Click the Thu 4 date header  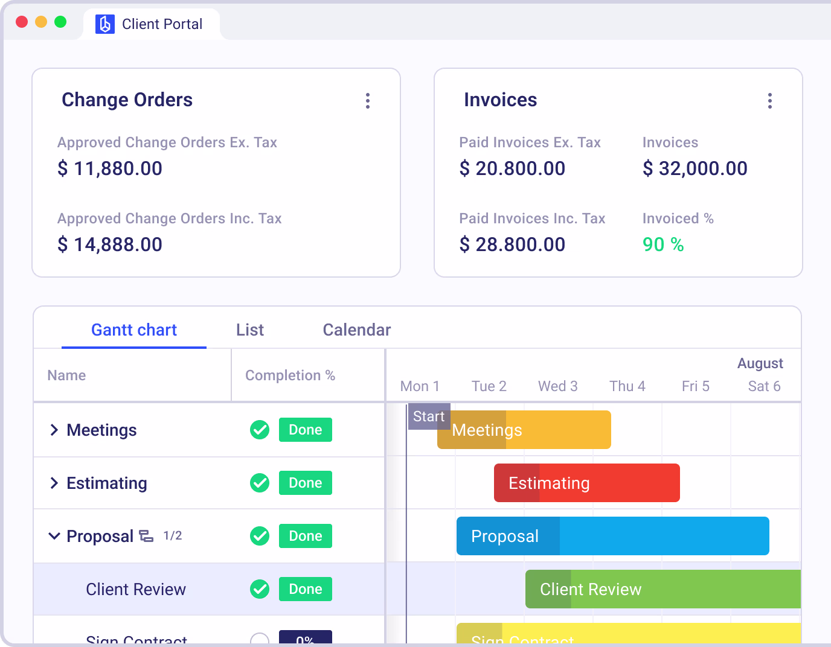point(627,386)
